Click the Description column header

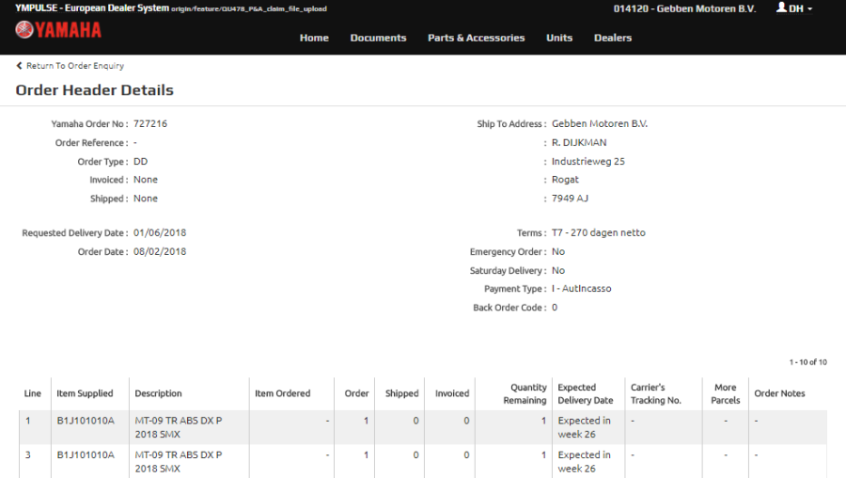158,393
